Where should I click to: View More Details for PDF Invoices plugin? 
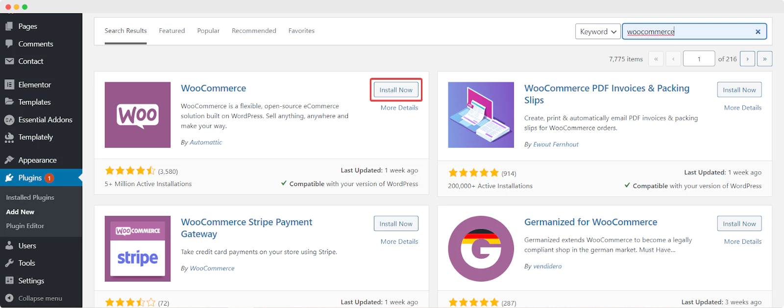[x=743, y=108]
